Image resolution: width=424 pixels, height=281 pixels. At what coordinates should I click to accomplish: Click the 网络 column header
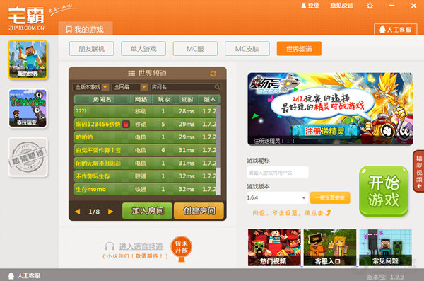pos(141,100)
